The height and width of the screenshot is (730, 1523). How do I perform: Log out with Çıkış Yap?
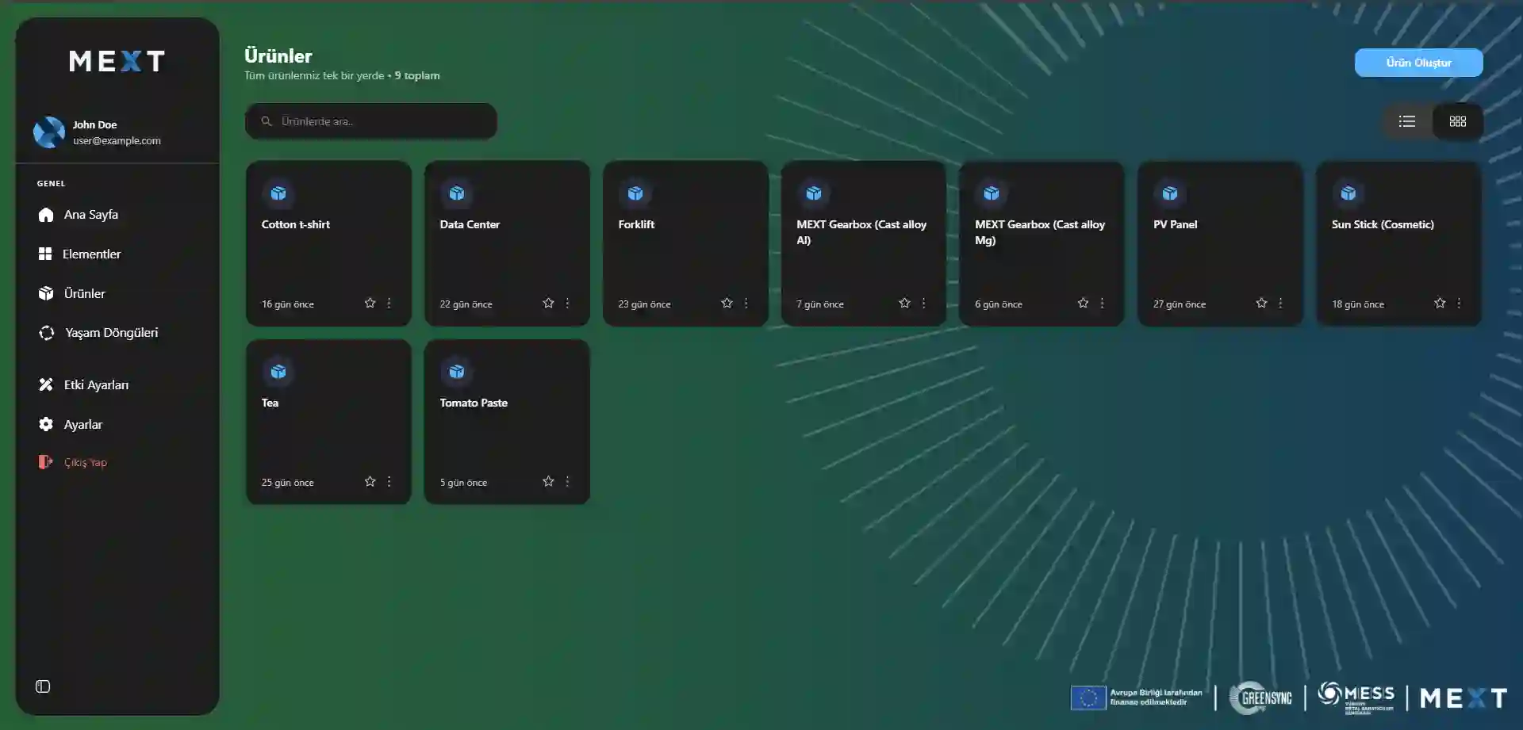point(86,462)
